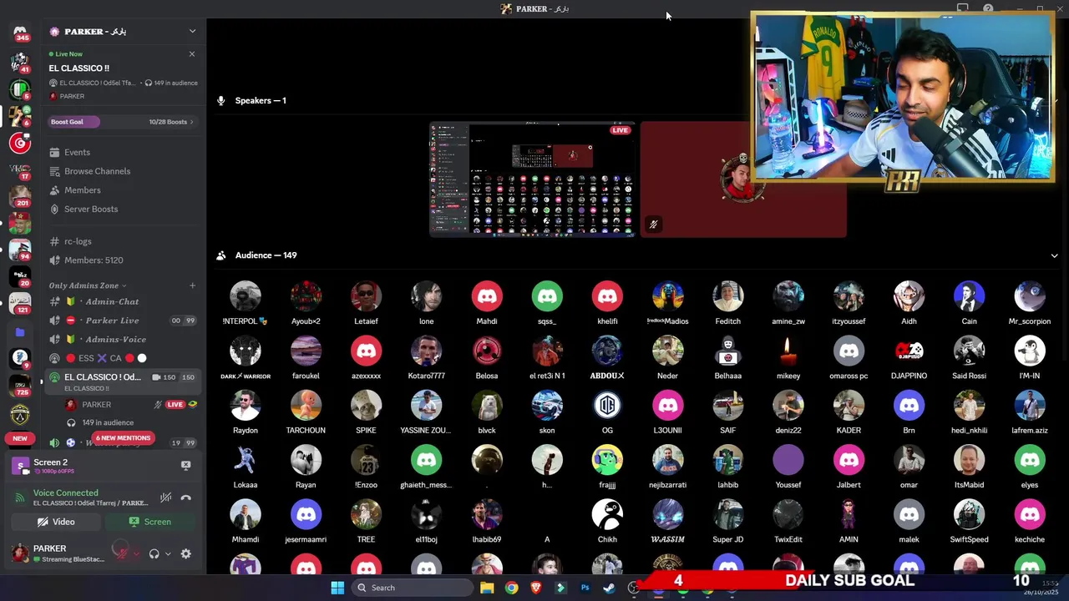1069x601 pixels.
Task: Open server icon with 201 badge
Action: coord(20,196)
